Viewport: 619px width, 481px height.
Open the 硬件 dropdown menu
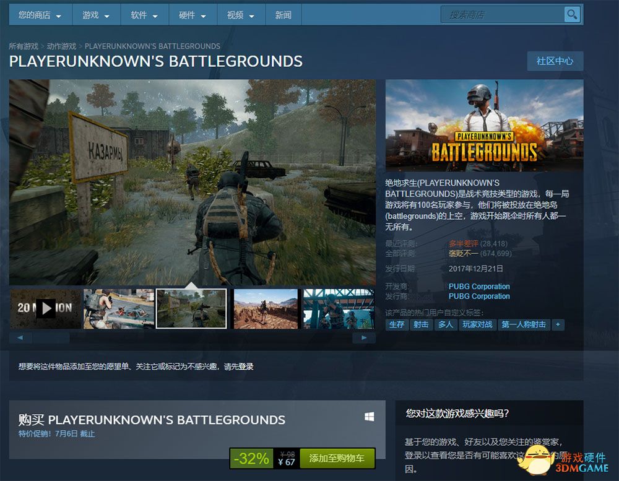point(193,15)
